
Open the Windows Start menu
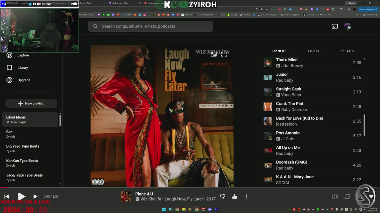point(164,209)
